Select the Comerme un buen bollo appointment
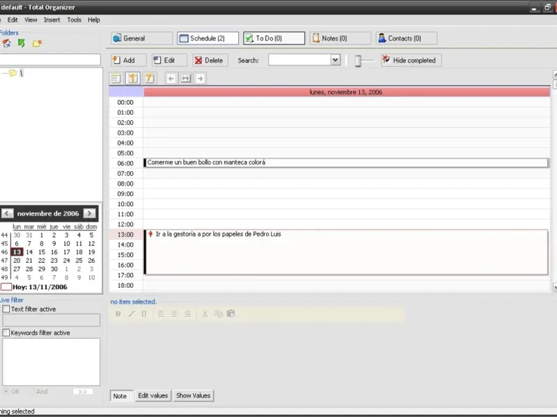 [345, 163]
